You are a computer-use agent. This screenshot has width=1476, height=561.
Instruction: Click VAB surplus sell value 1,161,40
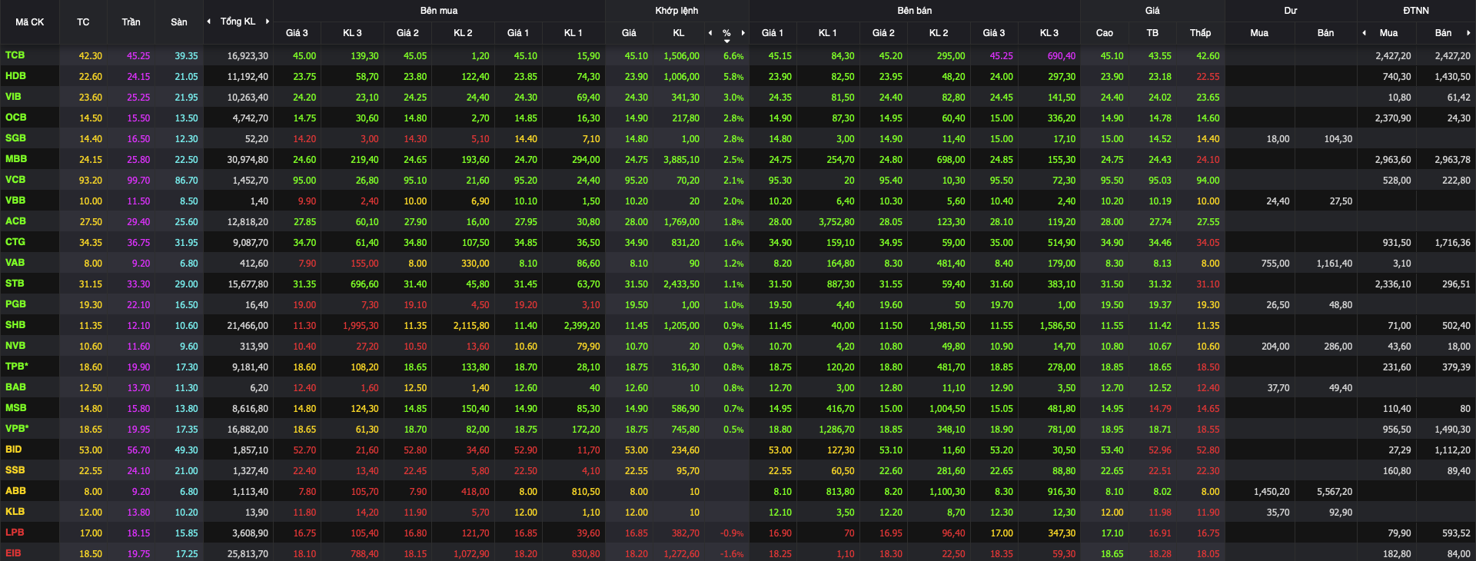point(1335,264)
